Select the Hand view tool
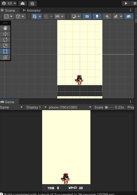 (x=5, y=28)
